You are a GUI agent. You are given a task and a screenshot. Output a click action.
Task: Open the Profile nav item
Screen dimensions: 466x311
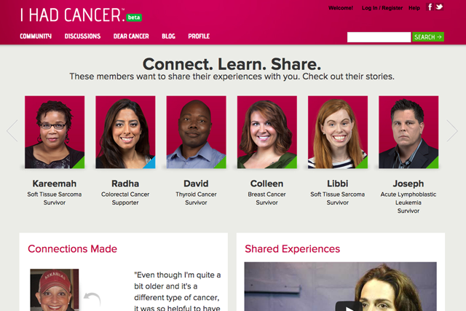pos(199,36)
